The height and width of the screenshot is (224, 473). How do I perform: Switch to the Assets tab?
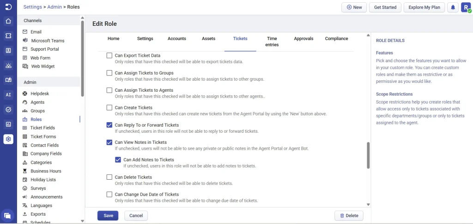(208, 39)
